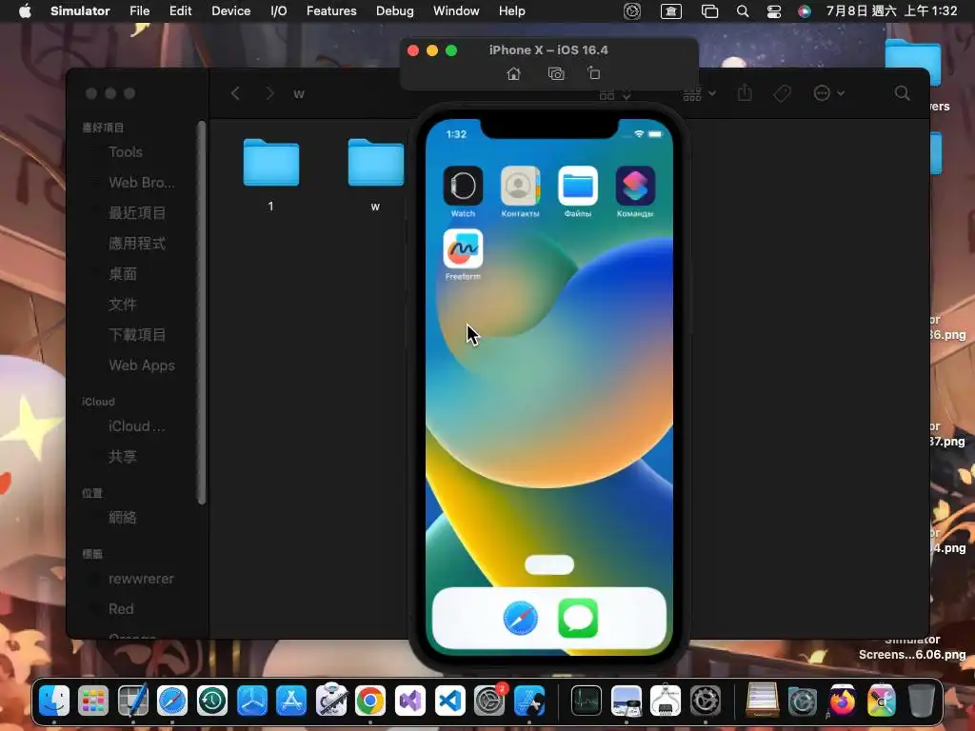The height and width of the screenshot is (731, 975).
Task: Open the Simulator app menu
Action: pyautogui.click(x=80, y=10)
